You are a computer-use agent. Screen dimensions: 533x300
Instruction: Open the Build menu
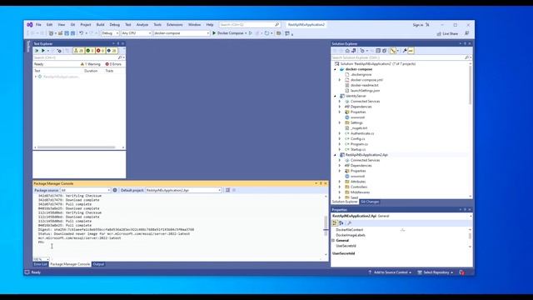(x=100, y=25)
